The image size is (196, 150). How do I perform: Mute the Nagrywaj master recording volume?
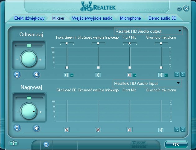[37, 128]
